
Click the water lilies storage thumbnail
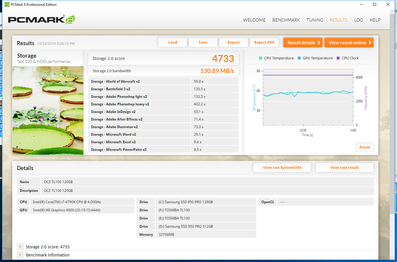click(x=48, y=110)
